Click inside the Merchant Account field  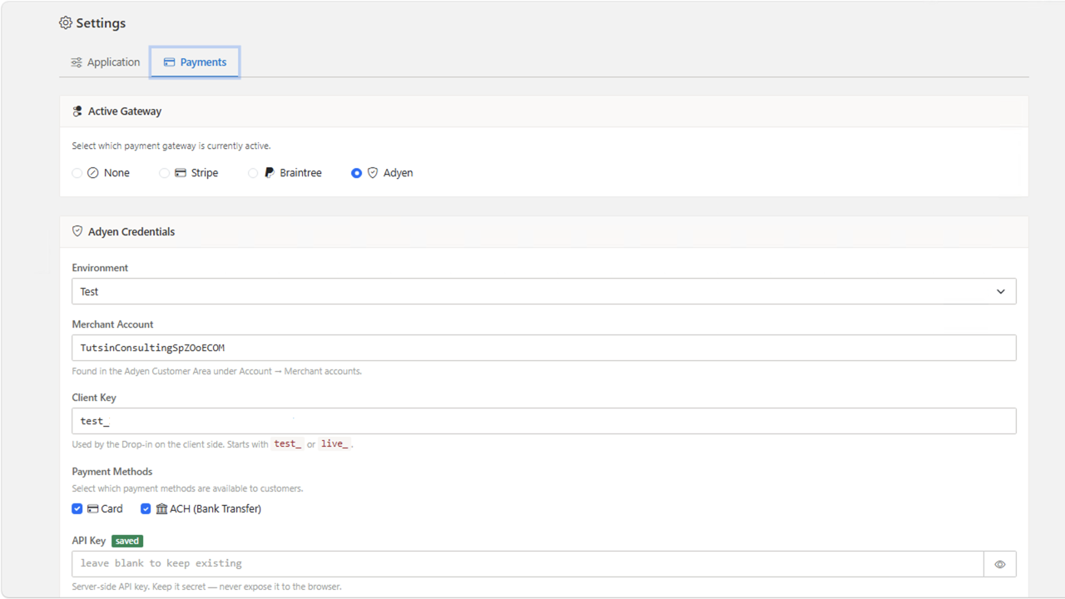(x=333, y=347)
